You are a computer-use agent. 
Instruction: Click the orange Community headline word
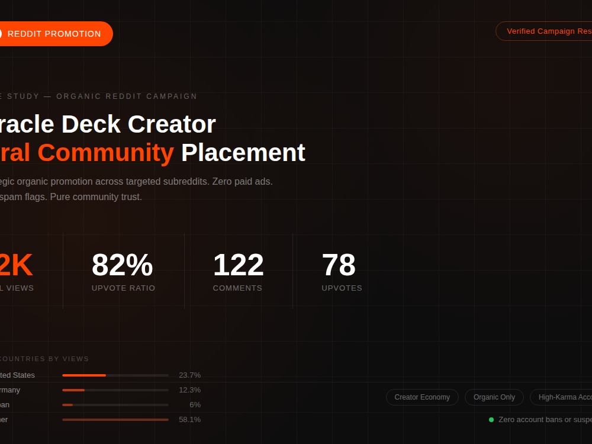click(x=106, y=153)
